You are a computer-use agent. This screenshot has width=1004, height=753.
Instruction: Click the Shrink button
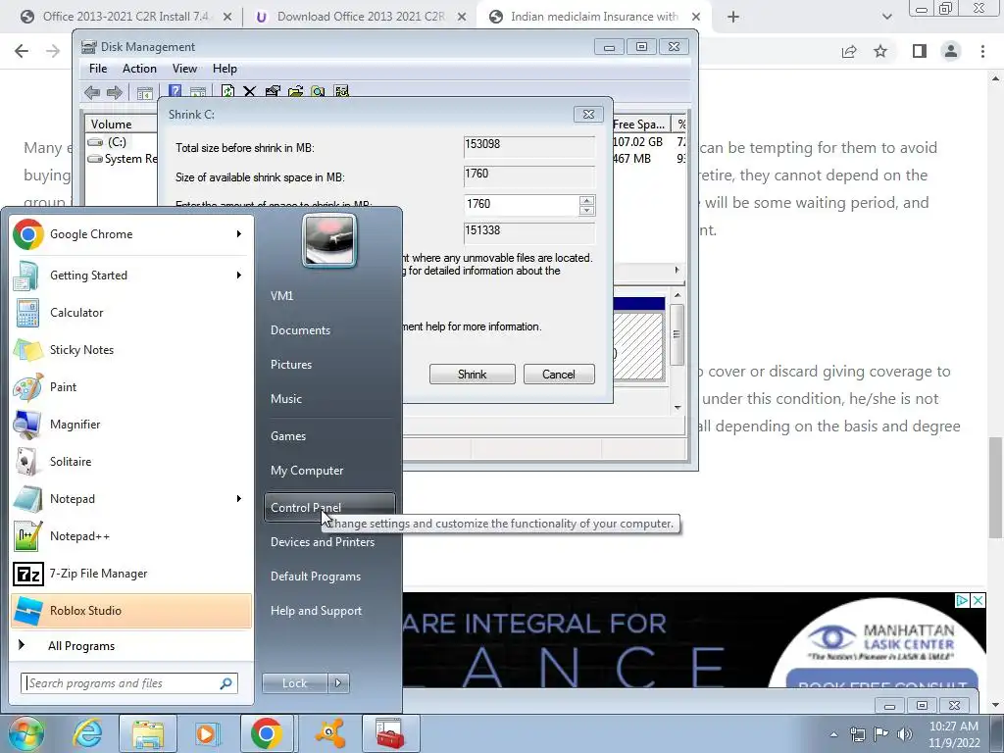pos(472,375)
